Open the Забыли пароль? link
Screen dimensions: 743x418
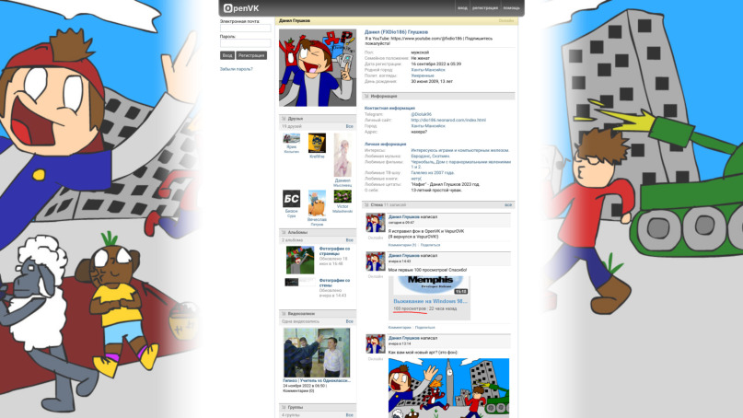(236, 69)
